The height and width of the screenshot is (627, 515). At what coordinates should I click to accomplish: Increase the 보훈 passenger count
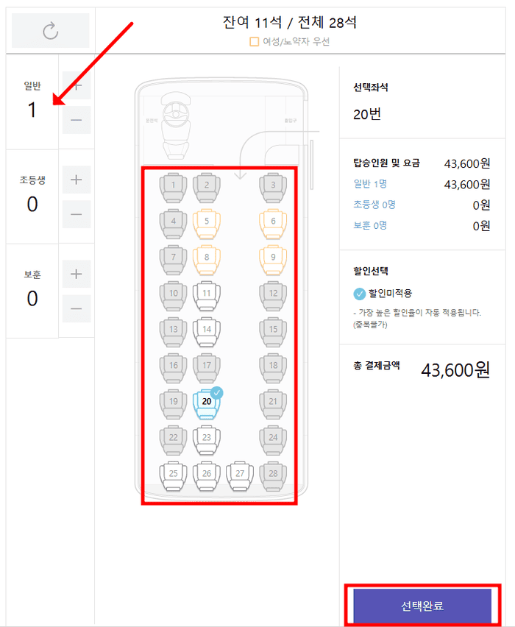[x=77, y=274]
